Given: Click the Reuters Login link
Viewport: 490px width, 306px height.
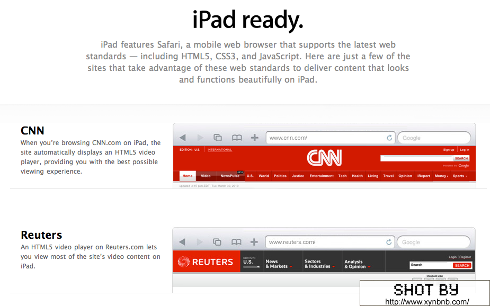Looking at the screenshot, I should coord(452,257).
